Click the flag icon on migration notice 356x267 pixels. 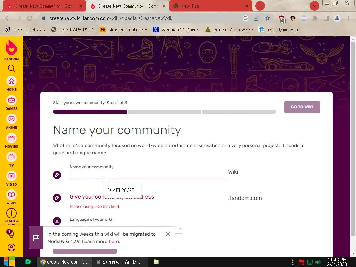click(36, 238)
